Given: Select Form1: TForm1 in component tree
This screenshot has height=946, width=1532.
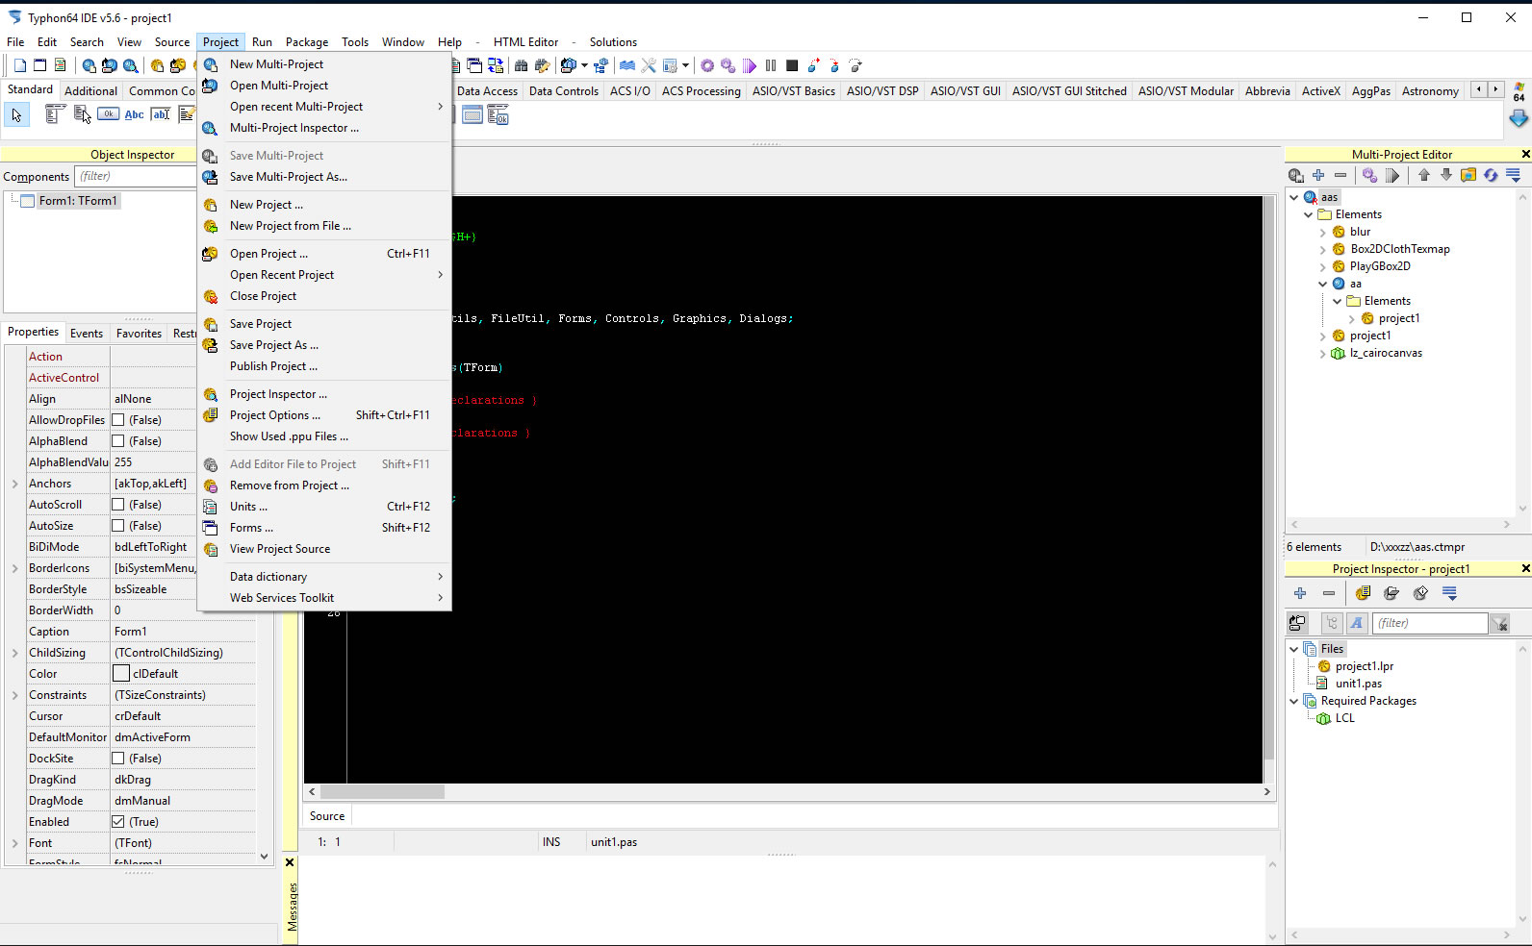Looking at the screenshot, I should pos(78,201).
